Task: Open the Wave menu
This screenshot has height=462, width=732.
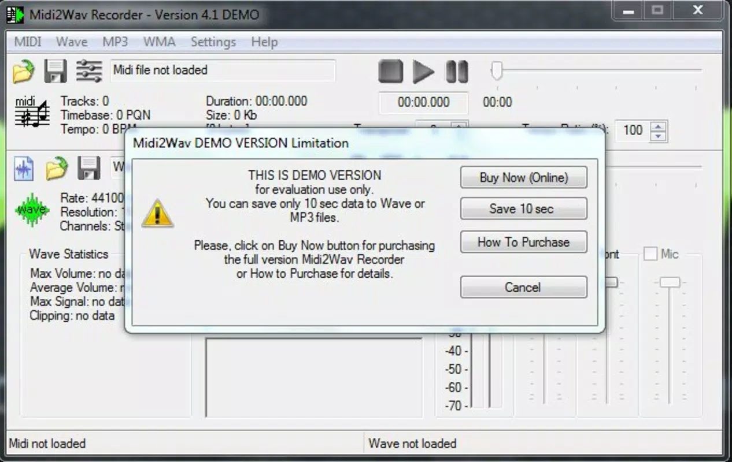Action: coord(72,42)
